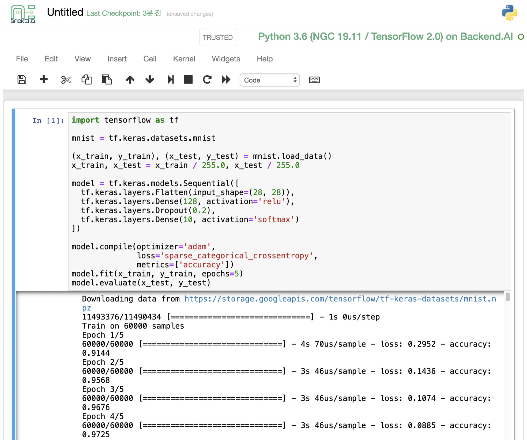
Task: Open the command palette keyboard icon
Action: tap(314, 80)
